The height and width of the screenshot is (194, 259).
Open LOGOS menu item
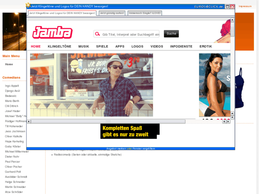pyautogui.click(x=138, y=46)
